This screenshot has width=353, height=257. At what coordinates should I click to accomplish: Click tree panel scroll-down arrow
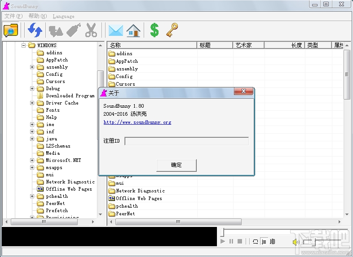coord(101,214)
